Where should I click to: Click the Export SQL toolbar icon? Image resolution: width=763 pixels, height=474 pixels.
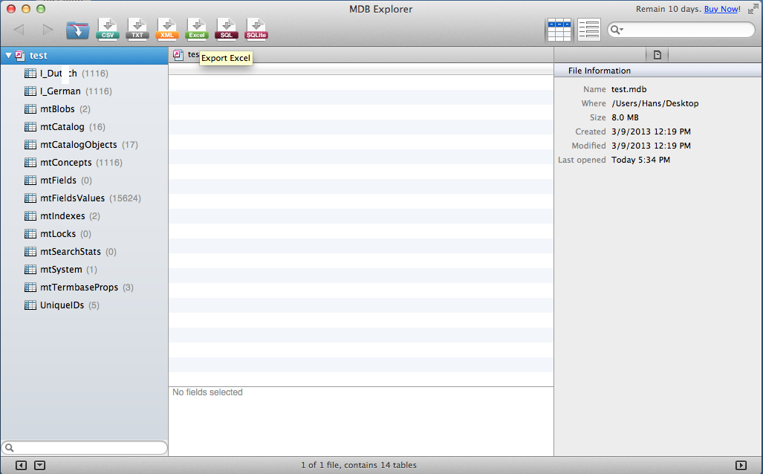click(x=227, y=29)
